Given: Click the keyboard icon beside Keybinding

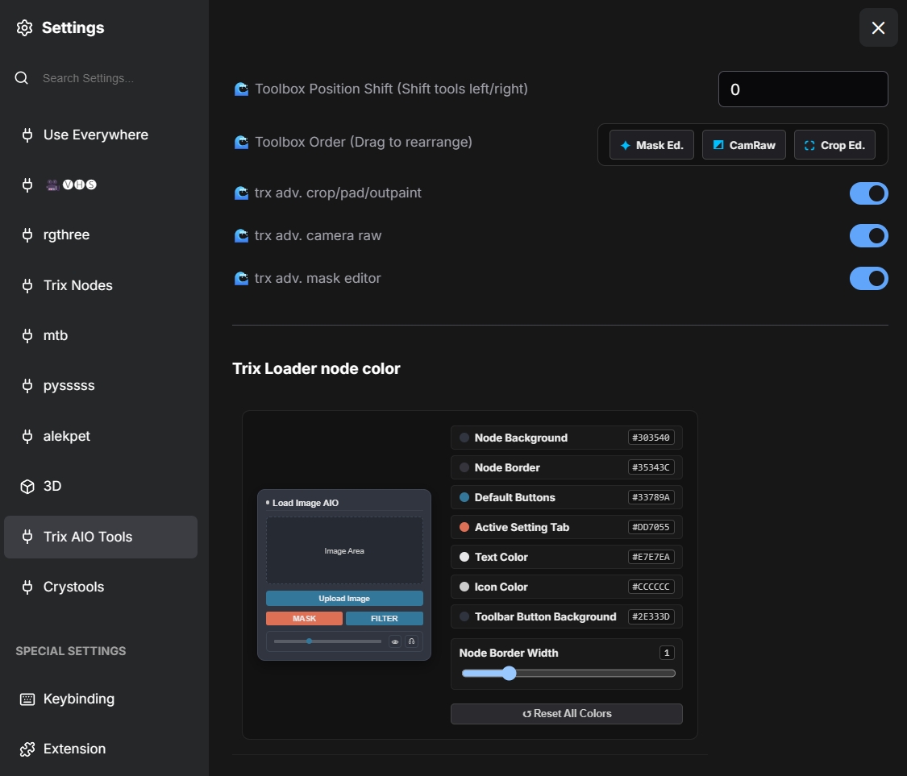Looking at the screenshot, I should click(27, 699).
